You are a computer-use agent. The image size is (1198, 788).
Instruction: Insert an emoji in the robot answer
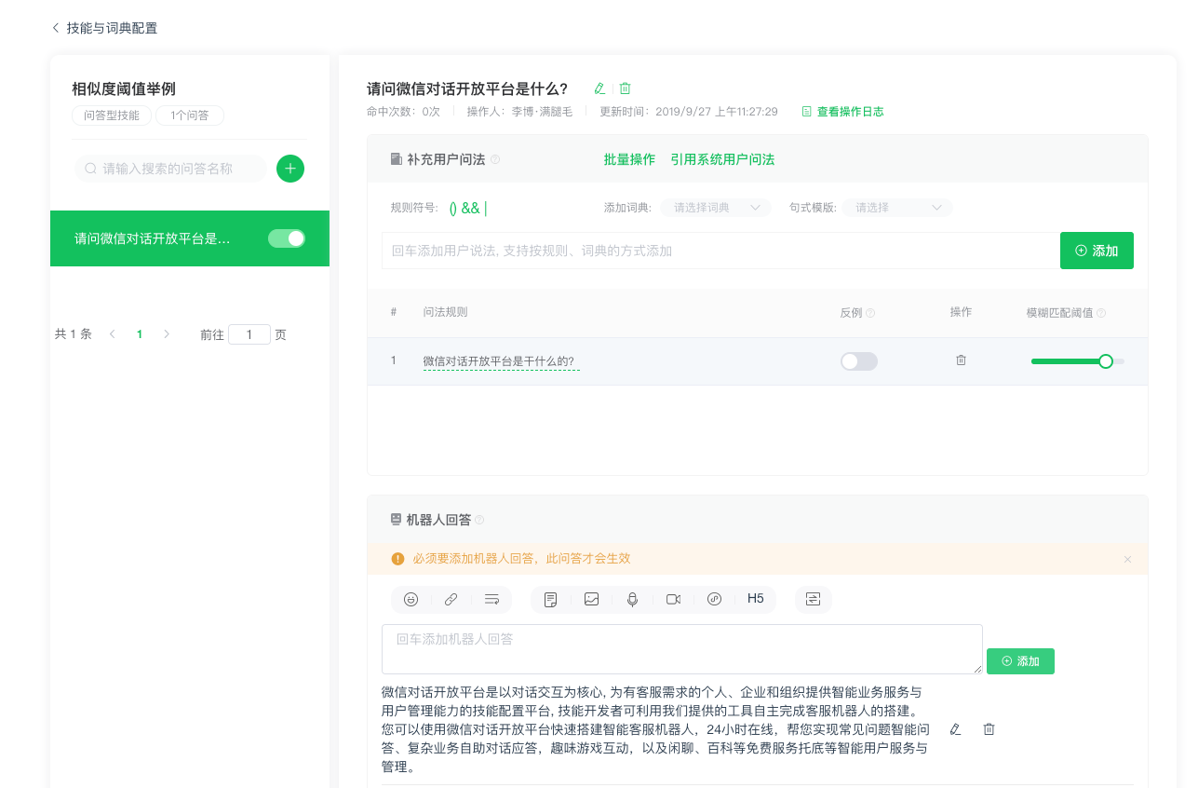(411, 599)
